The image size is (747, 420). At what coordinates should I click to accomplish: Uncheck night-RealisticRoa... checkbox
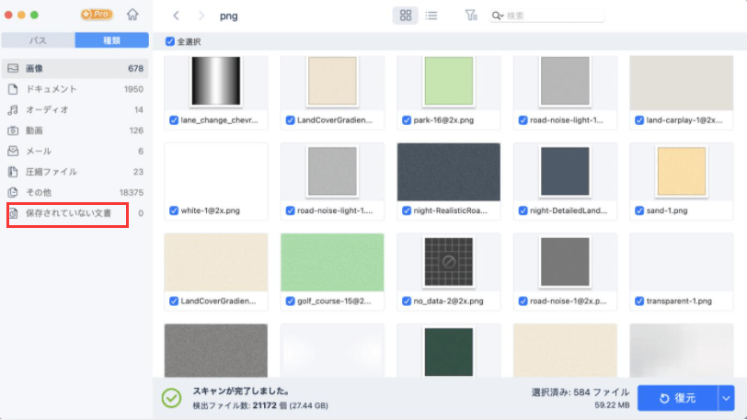(407, 210)
